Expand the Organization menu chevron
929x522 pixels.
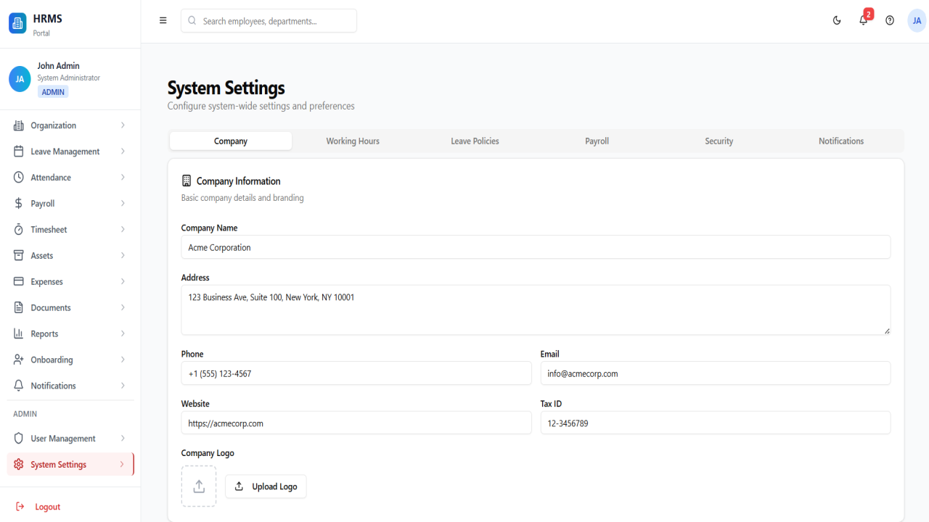[123, 125]
